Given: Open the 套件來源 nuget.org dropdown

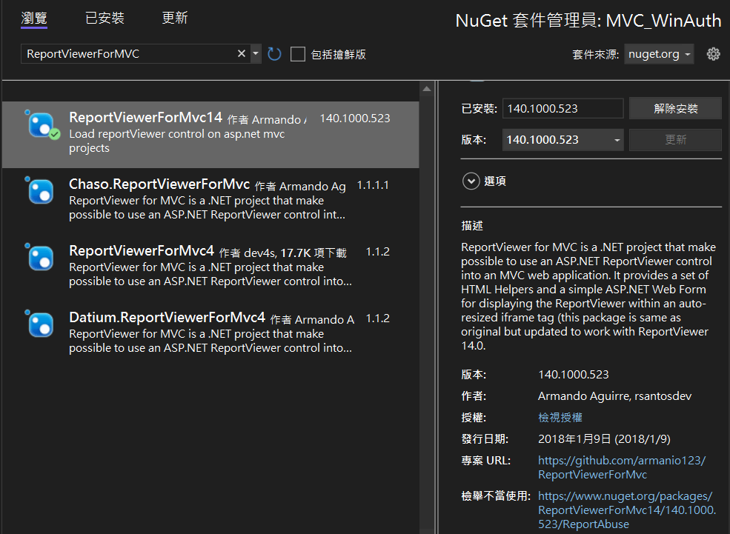Looking at the screenshot, I should 659,54.
